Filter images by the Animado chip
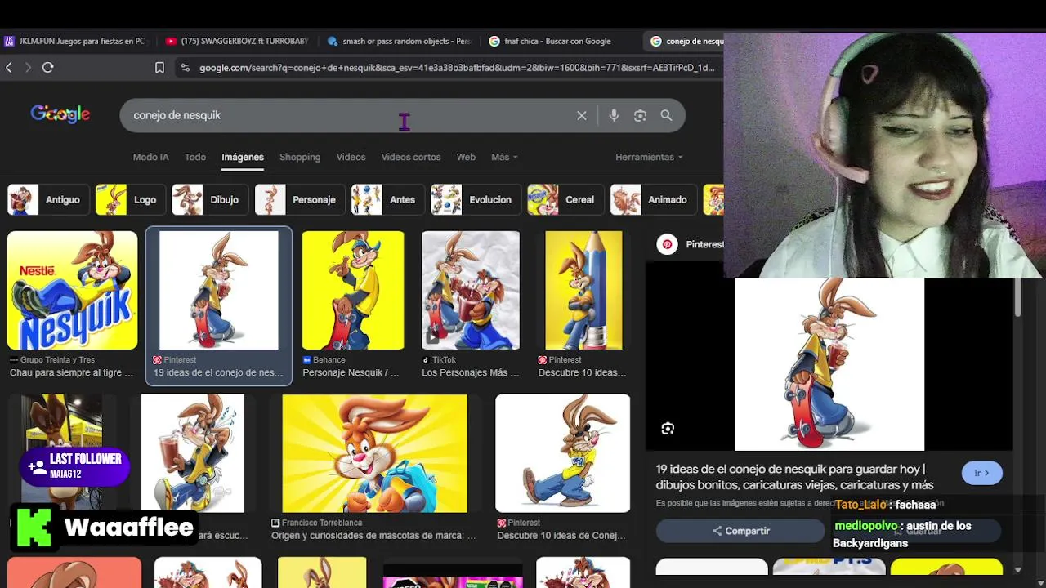Screen dimensions: 1046x588 (652, 199)
